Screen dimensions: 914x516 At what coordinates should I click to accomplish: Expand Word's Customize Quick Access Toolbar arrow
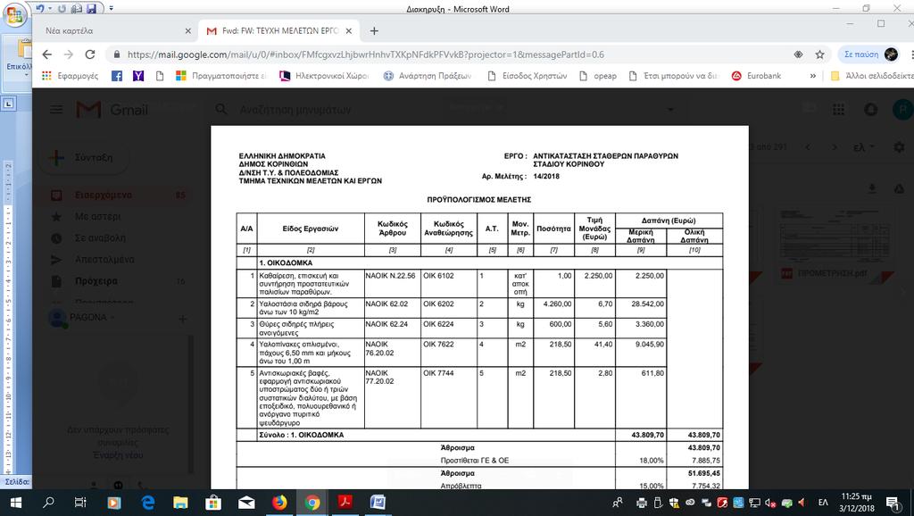click(x=112, y=9)
